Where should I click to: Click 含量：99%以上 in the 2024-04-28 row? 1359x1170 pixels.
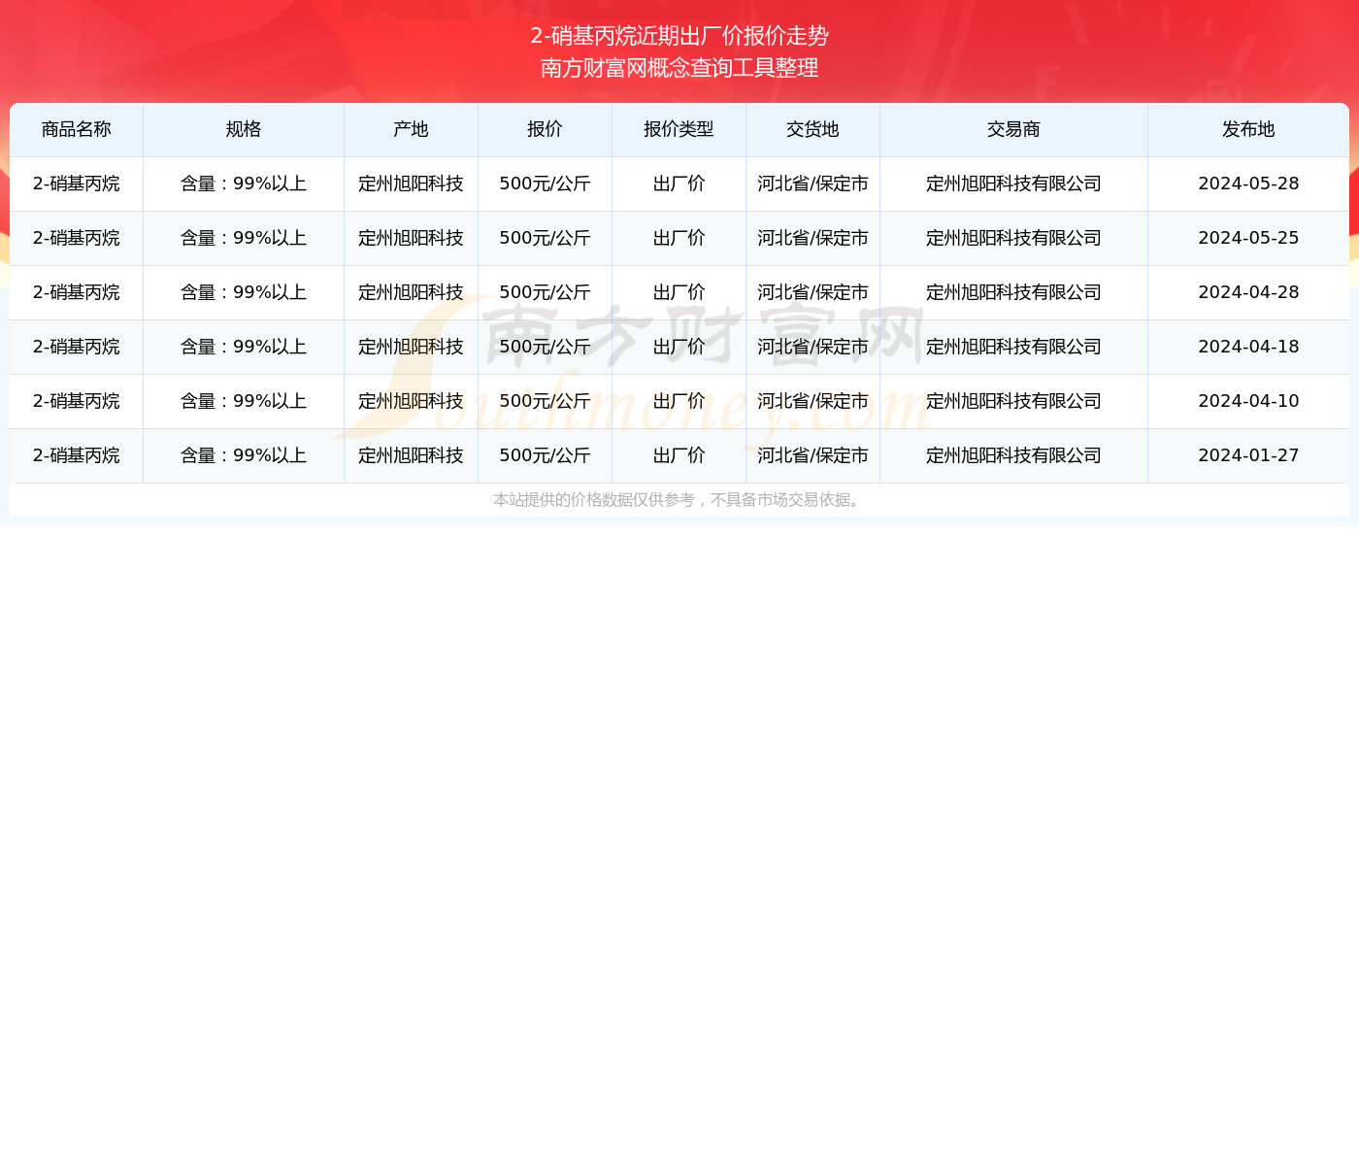pos(244,292)
